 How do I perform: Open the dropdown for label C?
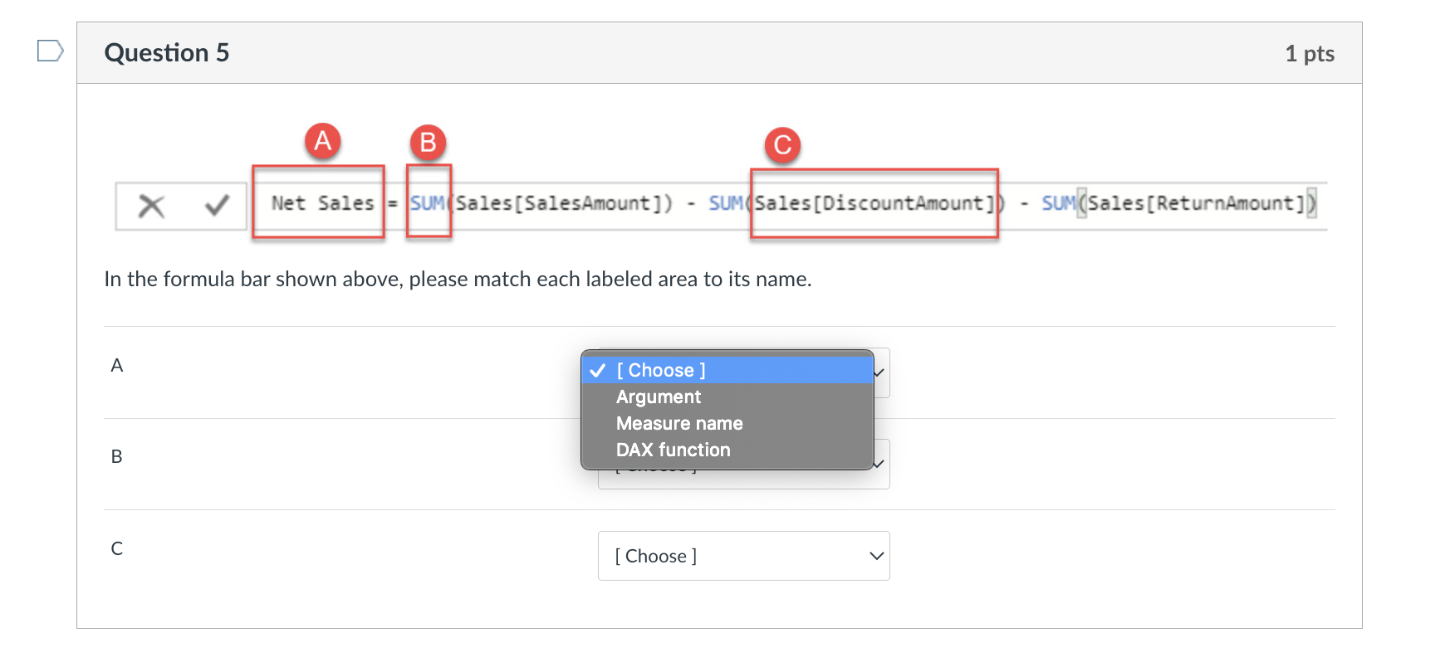point(743,556)
